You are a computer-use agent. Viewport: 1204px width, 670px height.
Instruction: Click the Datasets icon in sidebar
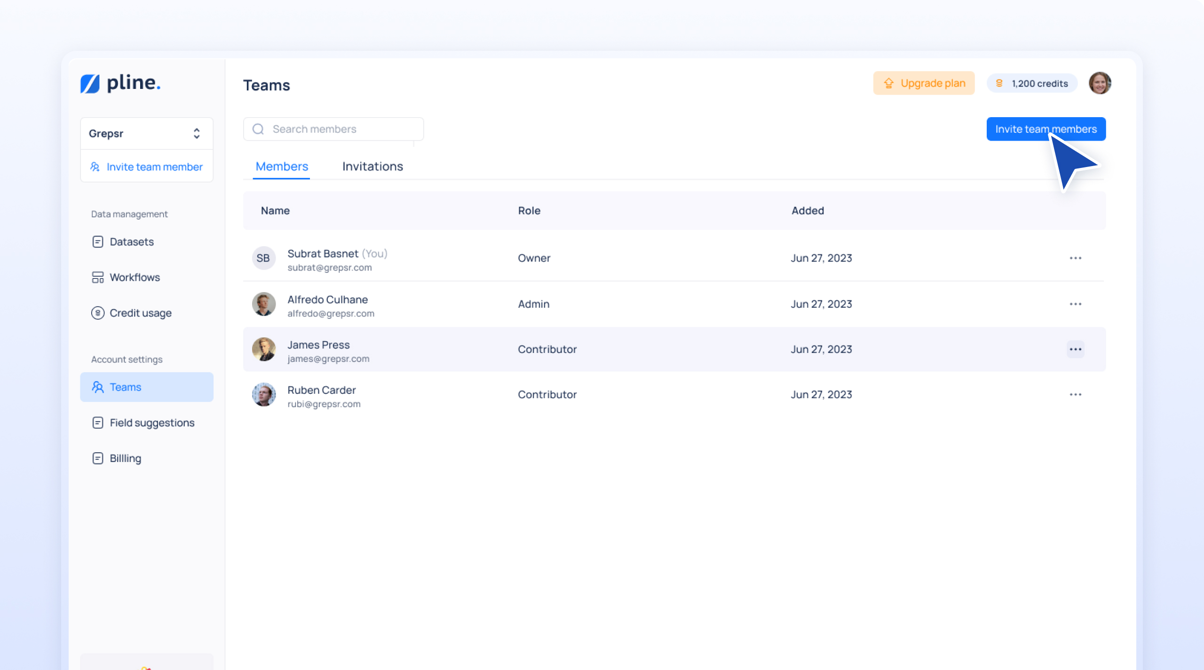click(97, 241)
